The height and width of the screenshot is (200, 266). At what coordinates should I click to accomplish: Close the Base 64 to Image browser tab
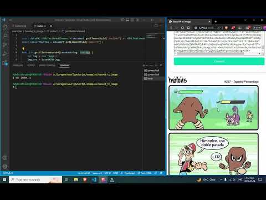pos(209,22)
